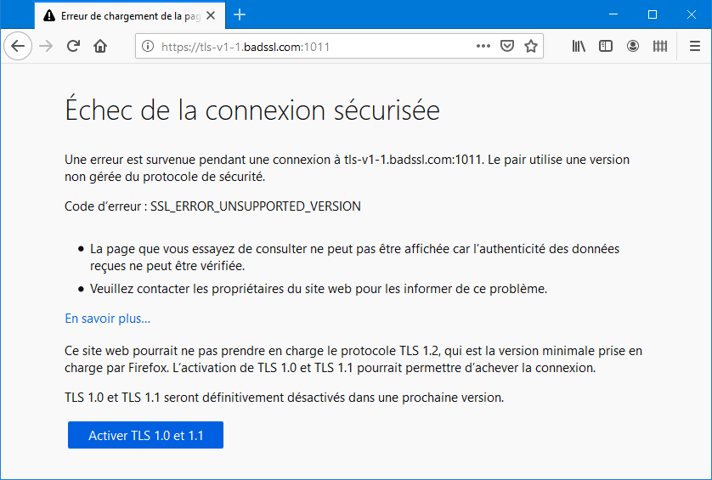Image resolution: width=712 pixels, height=480 pixels.
Task: Click 'Activer TLS 1.0 et 1.1' button
Action: click(x=145, y=435)
